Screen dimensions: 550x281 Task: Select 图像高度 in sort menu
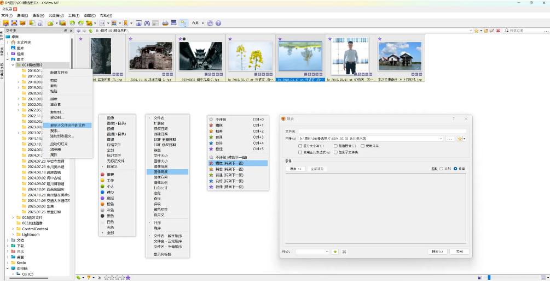point(167,172)
